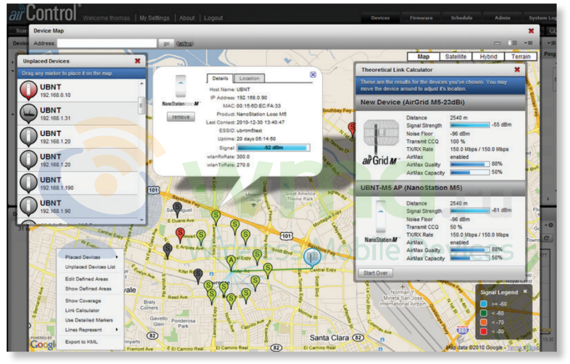The width and height of the screenshot is (570, 364).
Task: Choose Export to KML from the menu
Action: tap(82, 342)
